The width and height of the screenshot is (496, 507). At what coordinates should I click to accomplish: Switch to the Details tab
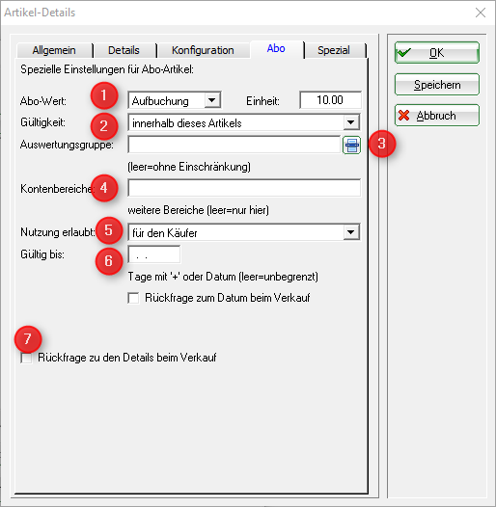click(124, 50)
